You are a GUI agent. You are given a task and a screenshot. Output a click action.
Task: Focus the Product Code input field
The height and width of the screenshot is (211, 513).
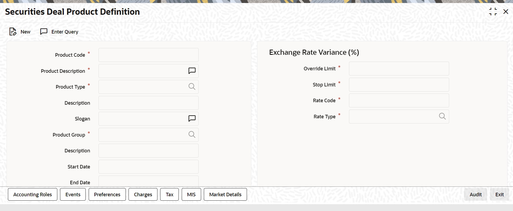pos(148,55)
